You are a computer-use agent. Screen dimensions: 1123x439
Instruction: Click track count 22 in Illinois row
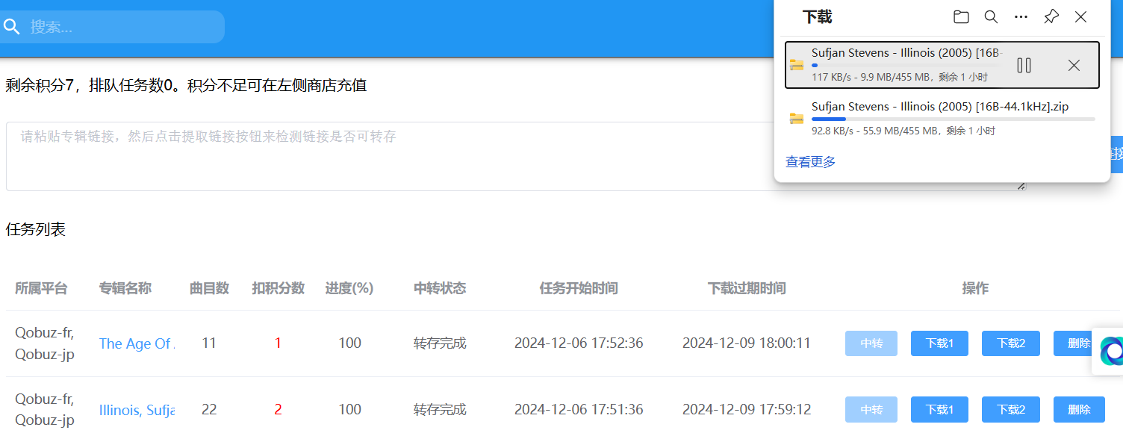coord(209,409)
